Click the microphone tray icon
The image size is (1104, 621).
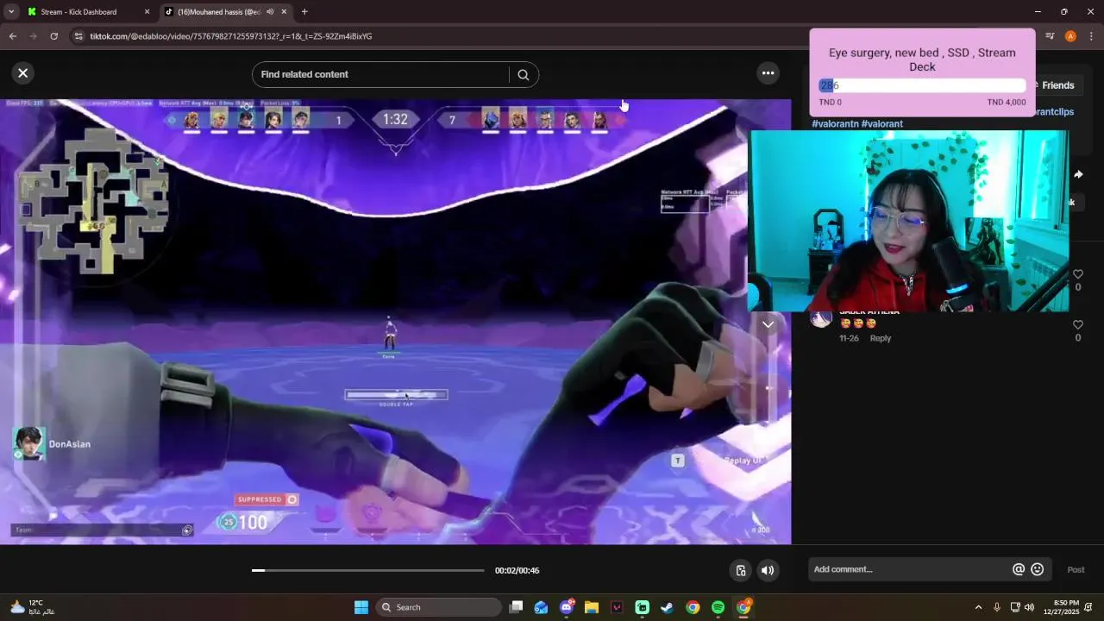coord(997,607)
